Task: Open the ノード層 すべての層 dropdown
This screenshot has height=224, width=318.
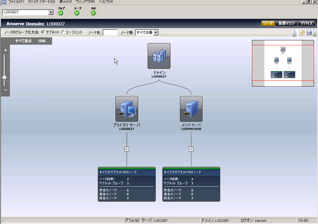Action: click(x=156, y=33)
